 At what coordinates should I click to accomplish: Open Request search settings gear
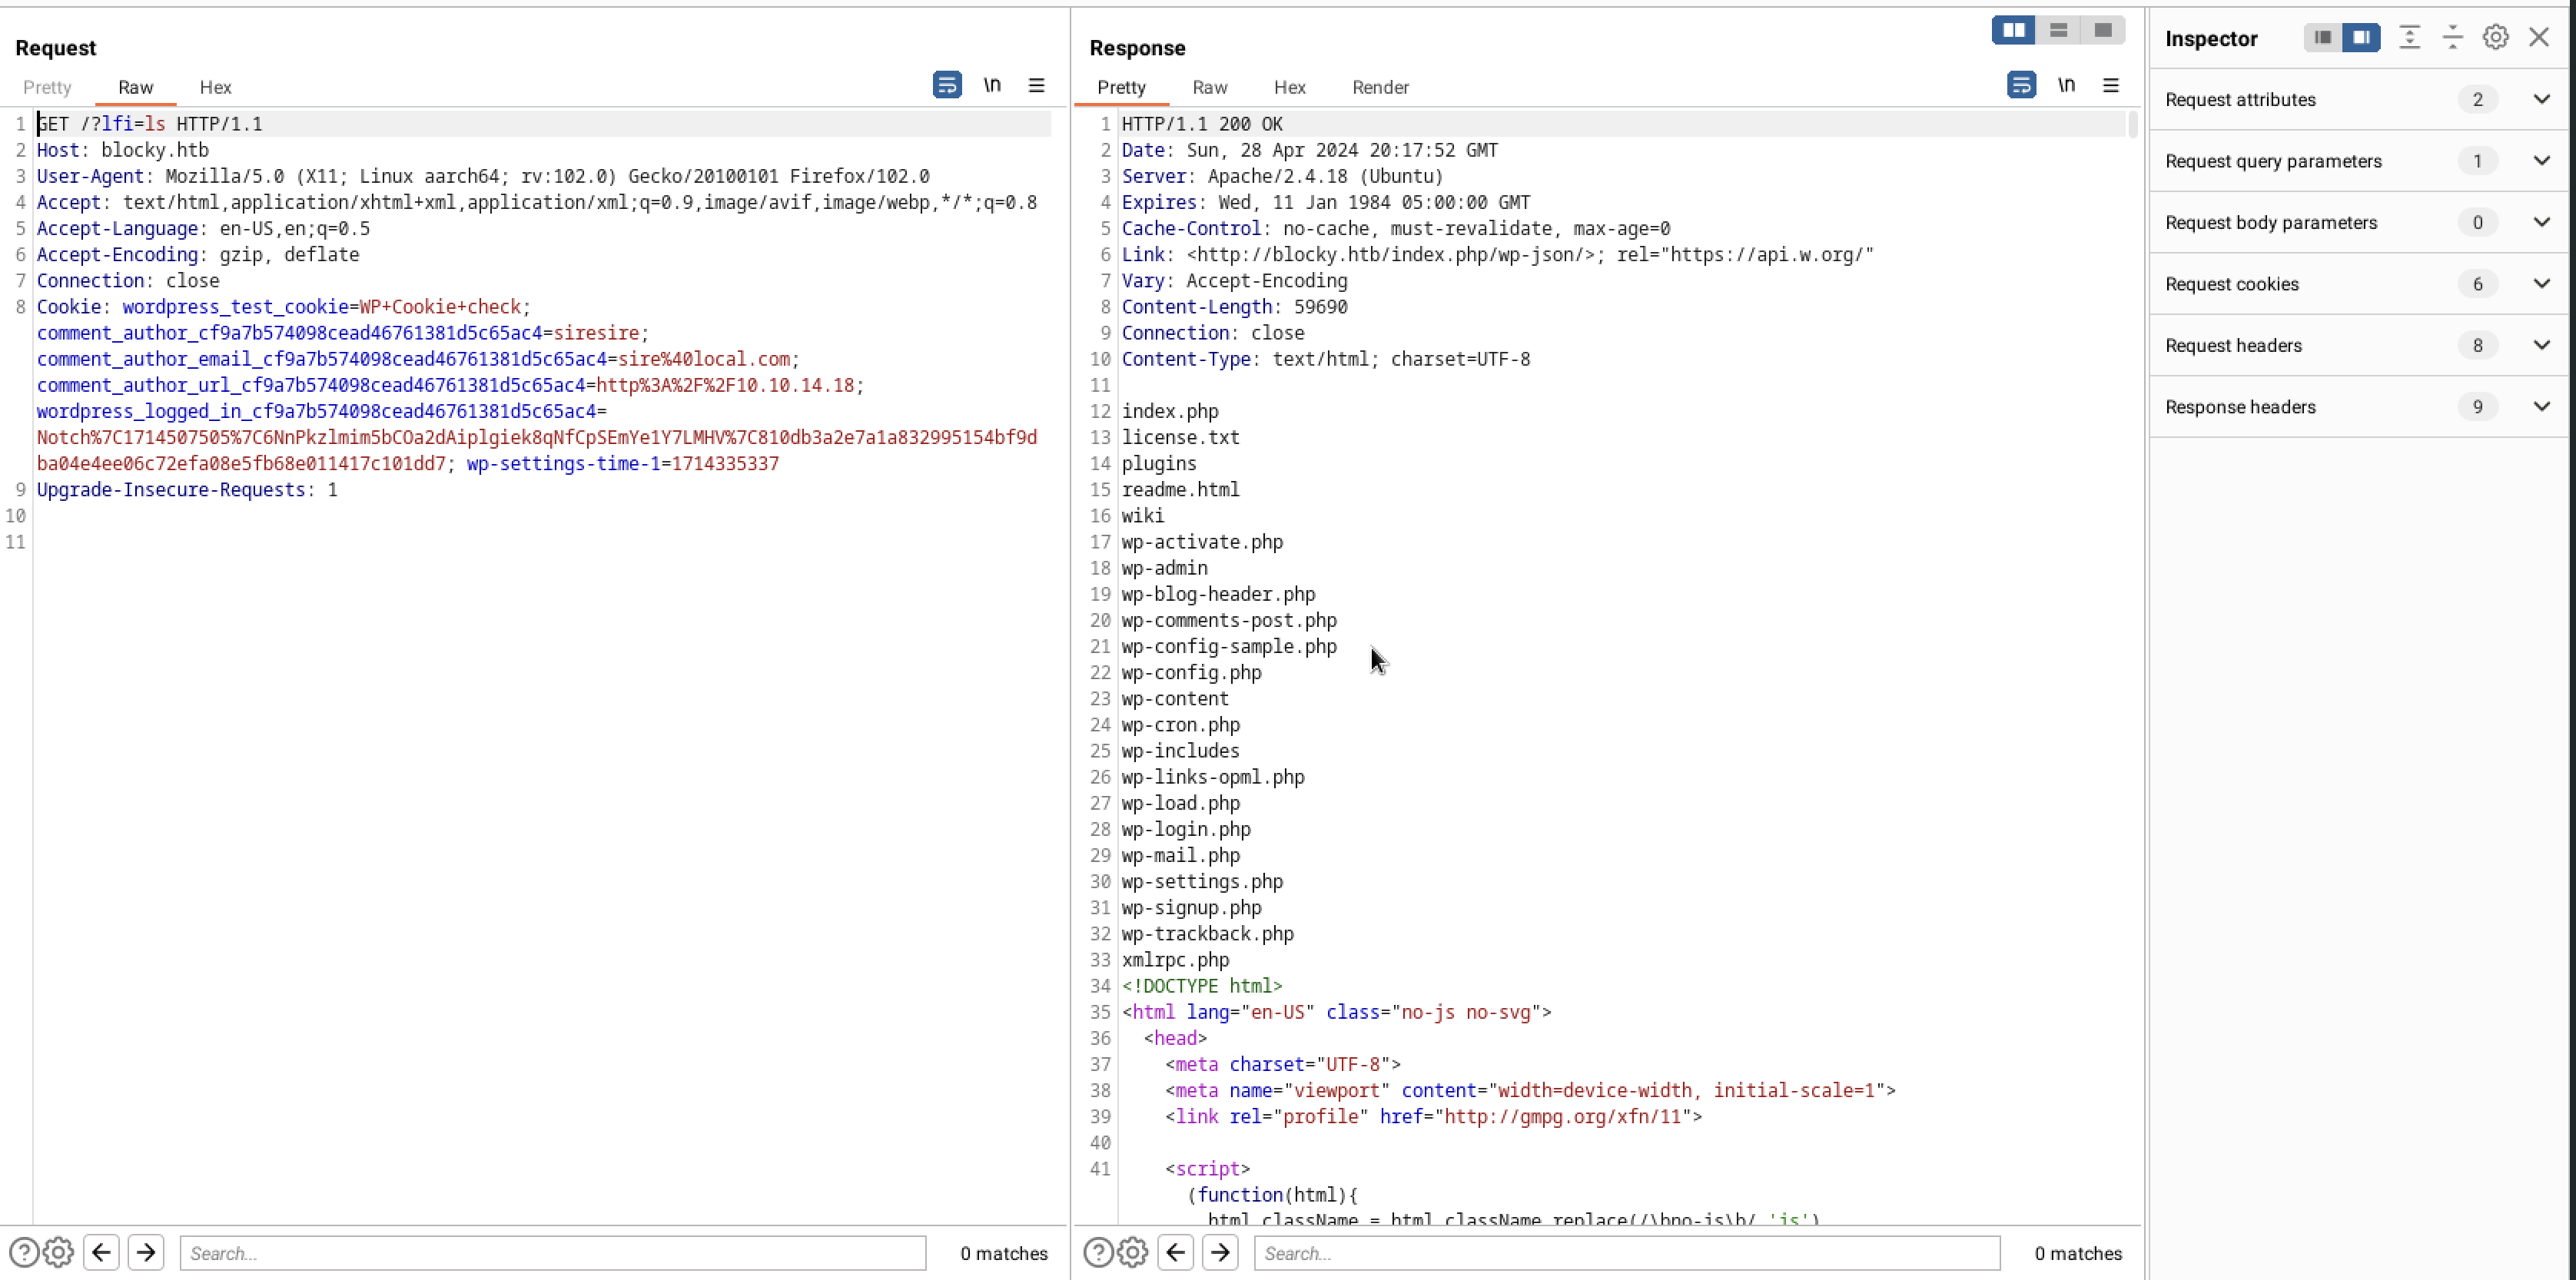click(59, 1253)
